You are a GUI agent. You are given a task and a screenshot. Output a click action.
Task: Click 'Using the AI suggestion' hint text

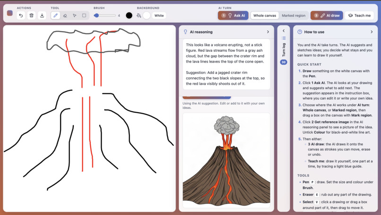[x=224, y=106]
